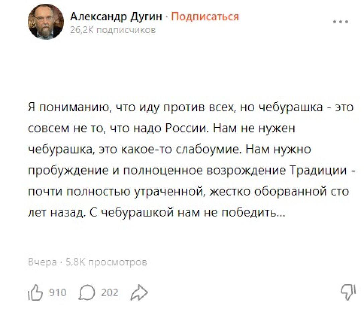This screenshot has height=315, width=364.
Task: Click Alexander Dugin's profile avatar
Action: (46, 21)
